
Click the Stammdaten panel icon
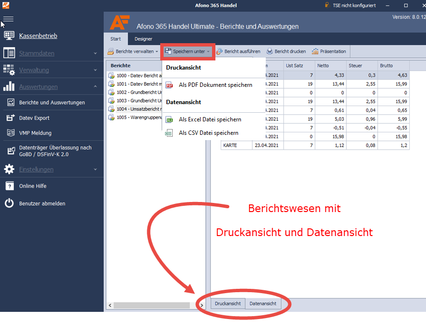coord(9,53)
